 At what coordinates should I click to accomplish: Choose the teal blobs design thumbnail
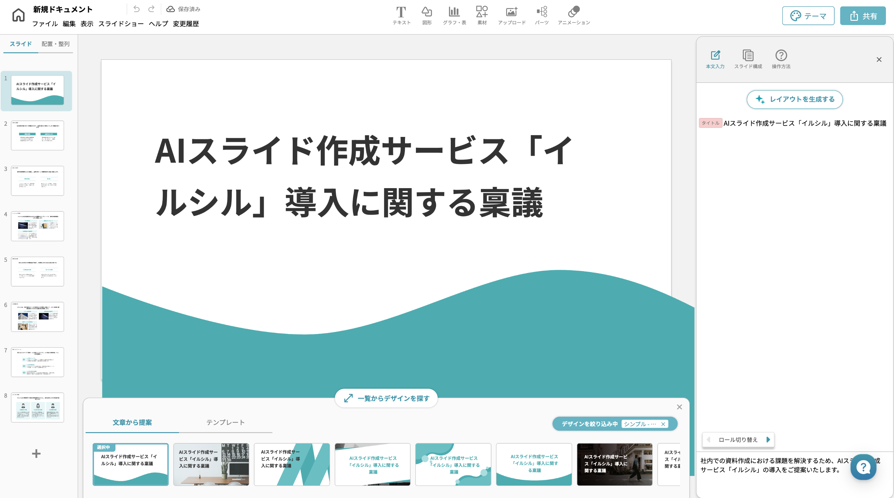point(453,464)
